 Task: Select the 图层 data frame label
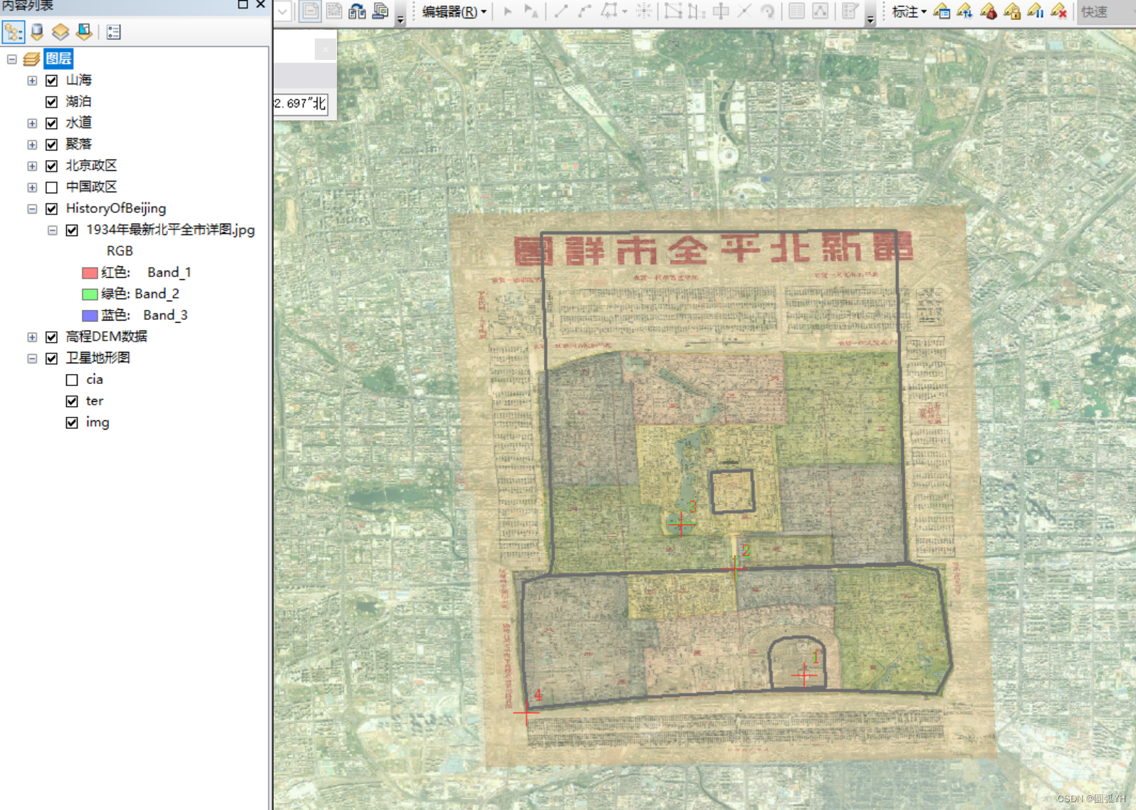[58, 58]
